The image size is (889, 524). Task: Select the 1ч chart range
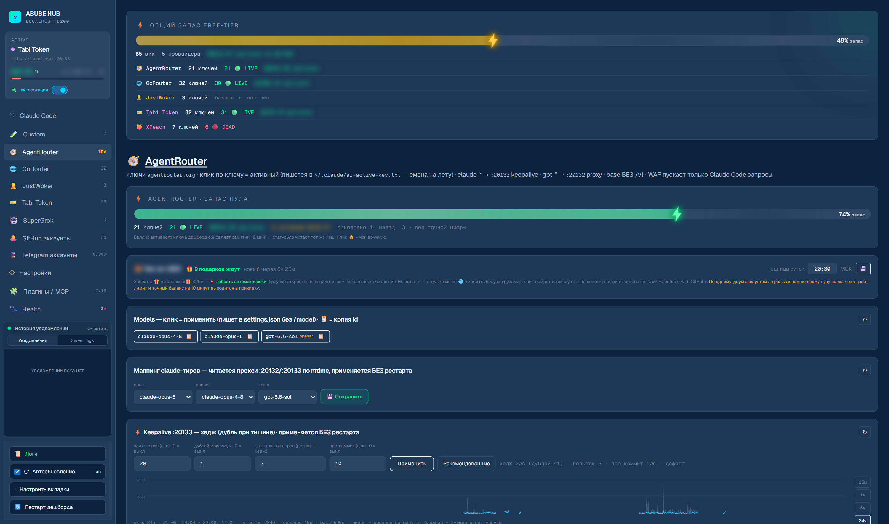tap(863, 495)
